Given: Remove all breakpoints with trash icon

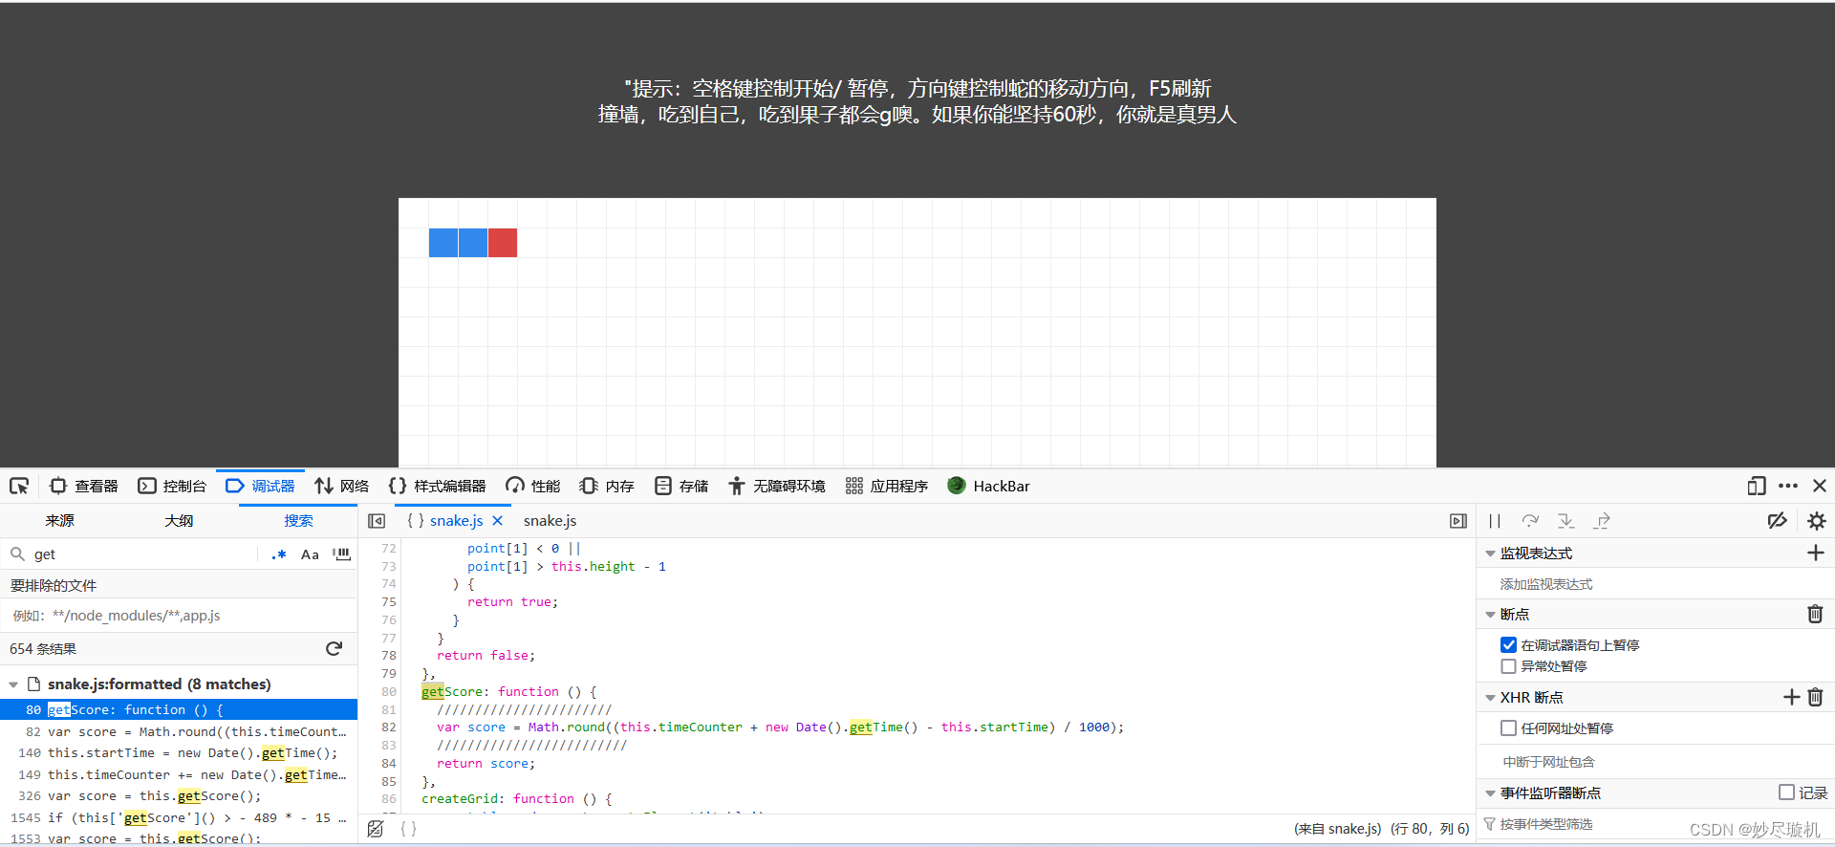Looking at the screenshot, I should click(1815, 614).
